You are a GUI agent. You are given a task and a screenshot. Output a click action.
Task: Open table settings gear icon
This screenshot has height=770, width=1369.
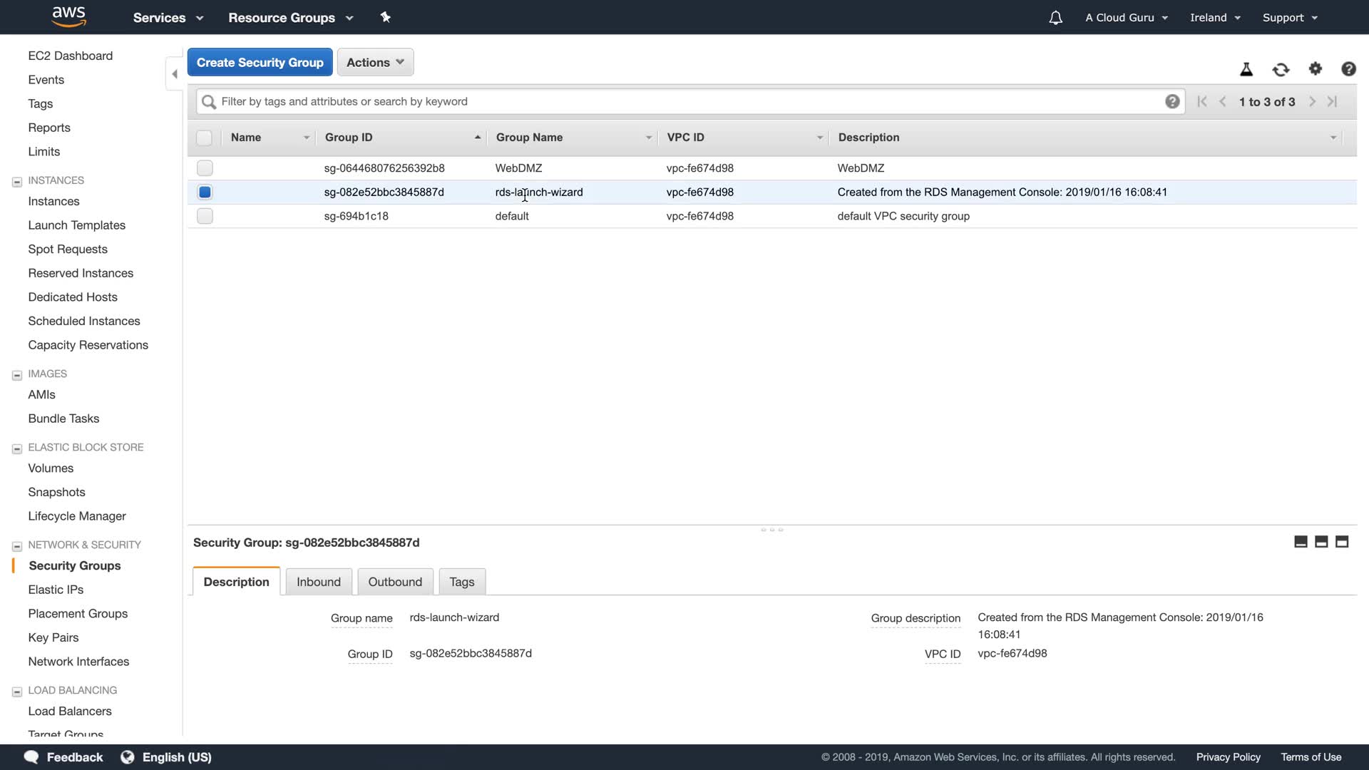click(x=1316, y=69)
